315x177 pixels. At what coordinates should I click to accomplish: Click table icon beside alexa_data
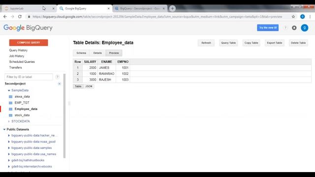11,97
